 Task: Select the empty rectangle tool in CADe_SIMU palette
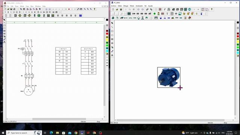click(4, 25)
